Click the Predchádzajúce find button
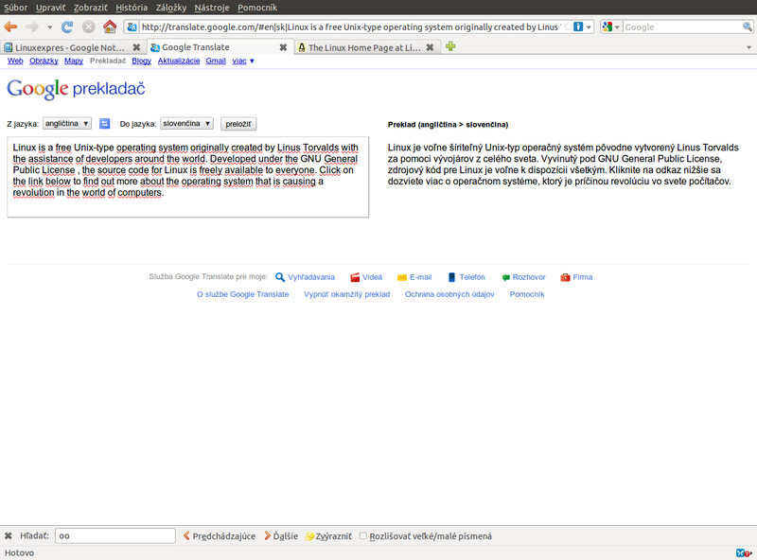The image size is (757, 560). pyautogui.click(x=220, y=535)
